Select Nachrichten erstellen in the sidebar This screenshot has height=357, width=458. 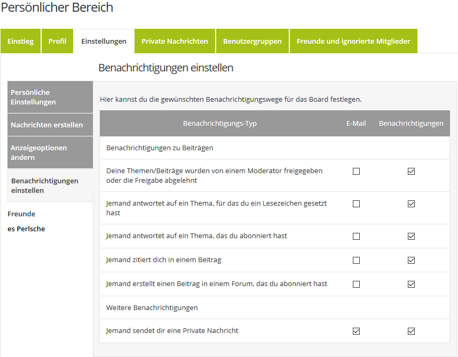[x=50, y=125]
